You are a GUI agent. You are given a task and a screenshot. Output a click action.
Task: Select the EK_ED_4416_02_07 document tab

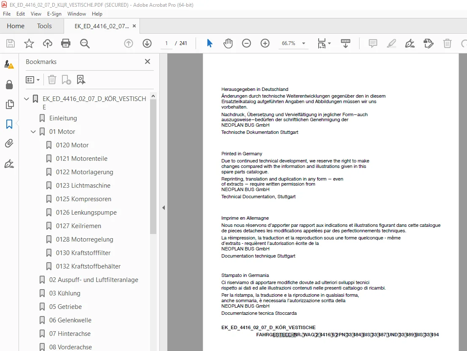click(102, 26)
